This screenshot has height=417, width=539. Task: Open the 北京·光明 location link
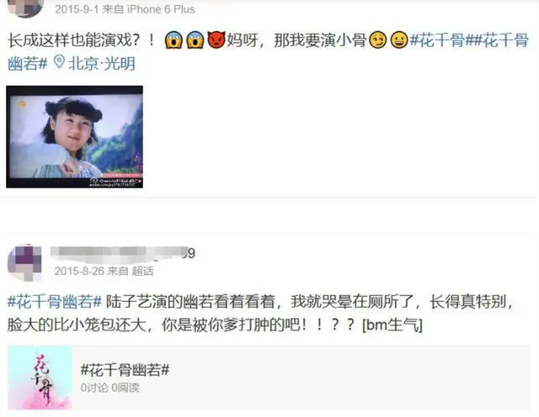tap(102, 64)
